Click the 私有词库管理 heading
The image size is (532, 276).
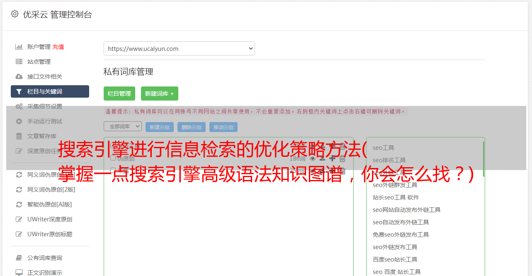[129, 72]
